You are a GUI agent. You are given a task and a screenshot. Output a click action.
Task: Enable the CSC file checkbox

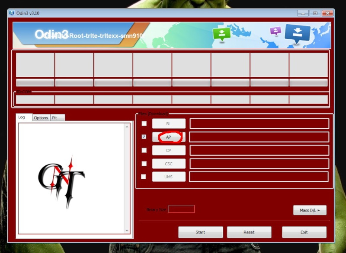point(144,164)
